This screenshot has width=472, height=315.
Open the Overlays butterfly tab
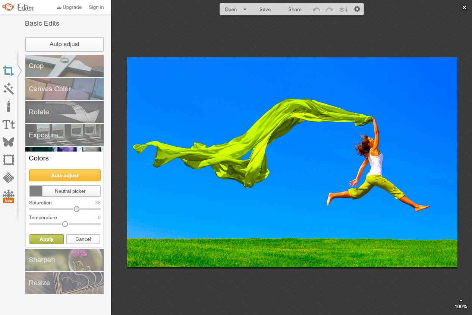[x=8, y=142]
